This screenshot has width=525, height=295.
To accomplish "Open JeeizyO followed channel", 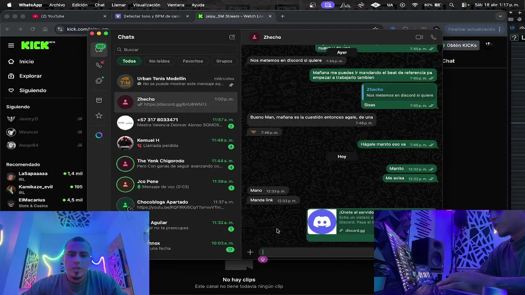I will 44,119.
